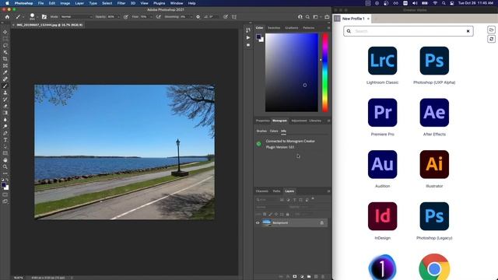
Task: Select the Type tool
Action: (5, 140)
